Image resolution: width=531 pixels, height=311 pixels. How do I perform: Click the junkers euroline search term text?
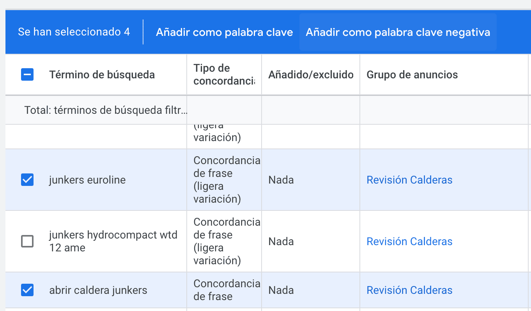(x=87, y=180)
